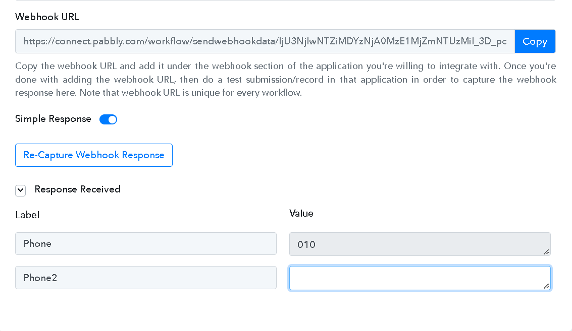
Task: Disable the Simple Response toggle switch
Action: tap(109, 119)
